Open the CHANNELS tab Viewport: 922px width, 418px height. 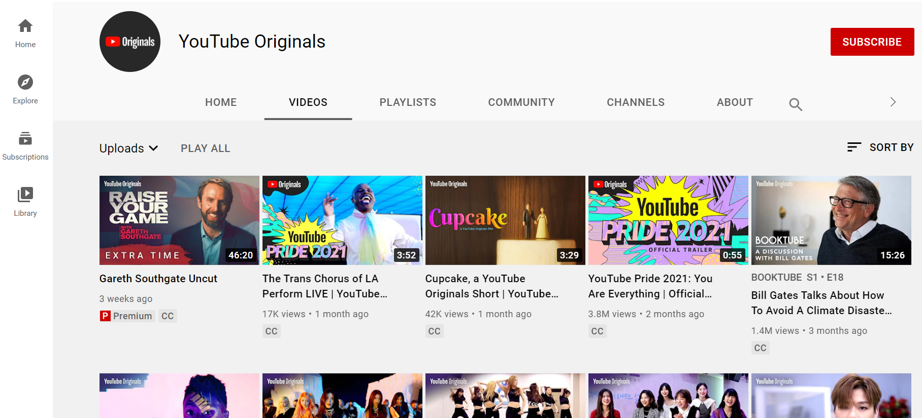pos(636,102)
